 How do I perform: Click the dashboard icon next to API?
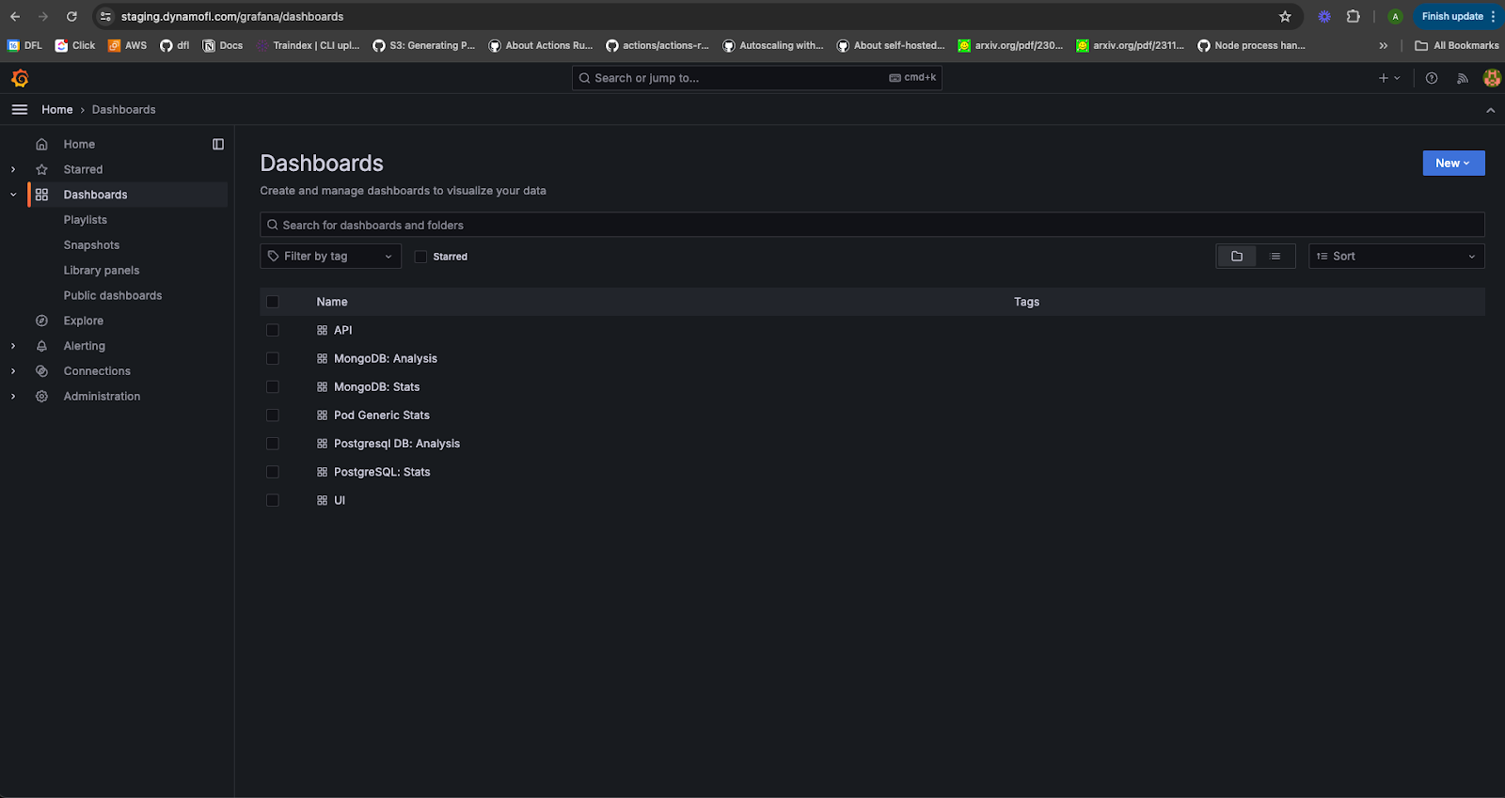click(322, 330)
